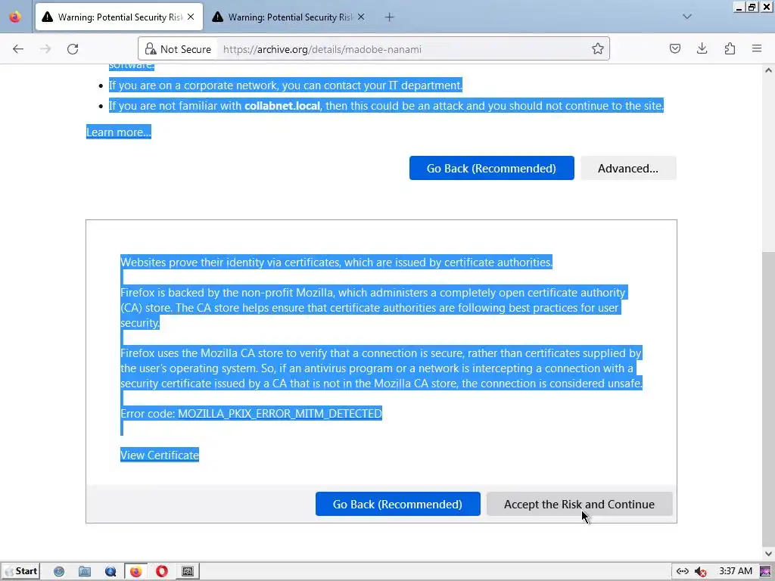Viewport: 775px width, 581px height.
Task: Restore down the Firefox window
Action: coord(752,7)
